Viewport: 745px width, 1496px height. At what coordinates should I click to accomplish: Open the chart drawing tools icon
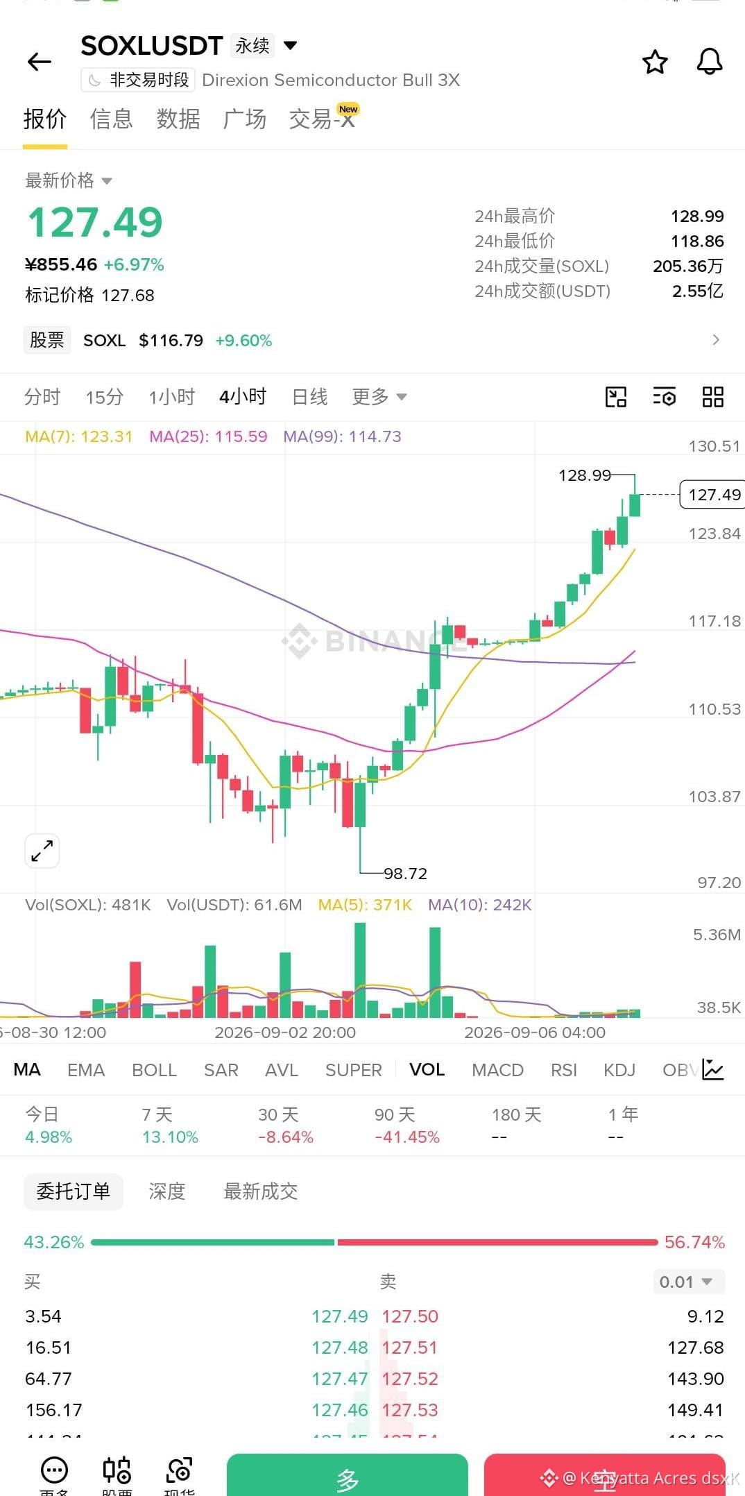click(615, 397)
